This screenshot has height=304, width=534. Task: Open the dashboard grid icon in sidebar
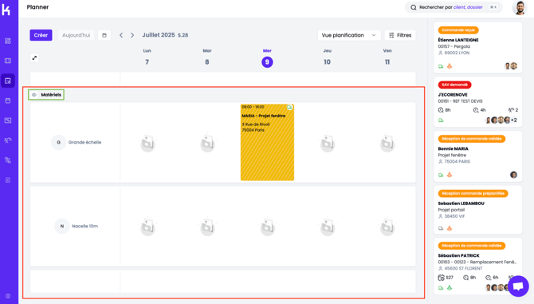(8, 41)
